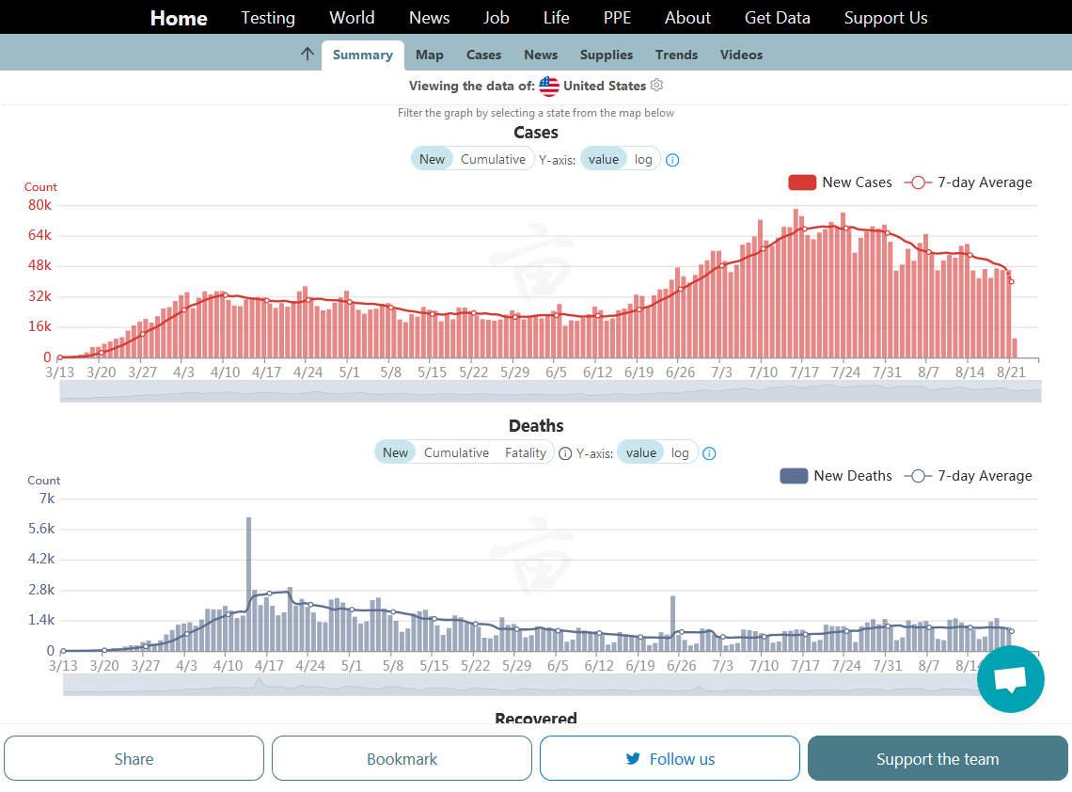Set Cases chart Y-axis to log
The width and height of the screenshot is (1072, 792).
(643, 159)
